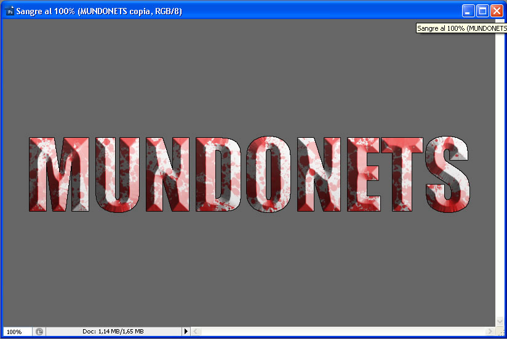Screen dimensions: 507x339
Task: Click the window resize grip corner
Action: click(x=500, y=332)
